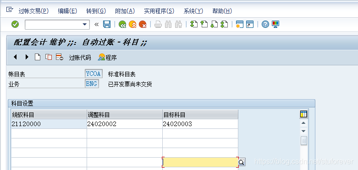
Task: Click the highlighted yellow input cell
Action: [x=200, y=162]
